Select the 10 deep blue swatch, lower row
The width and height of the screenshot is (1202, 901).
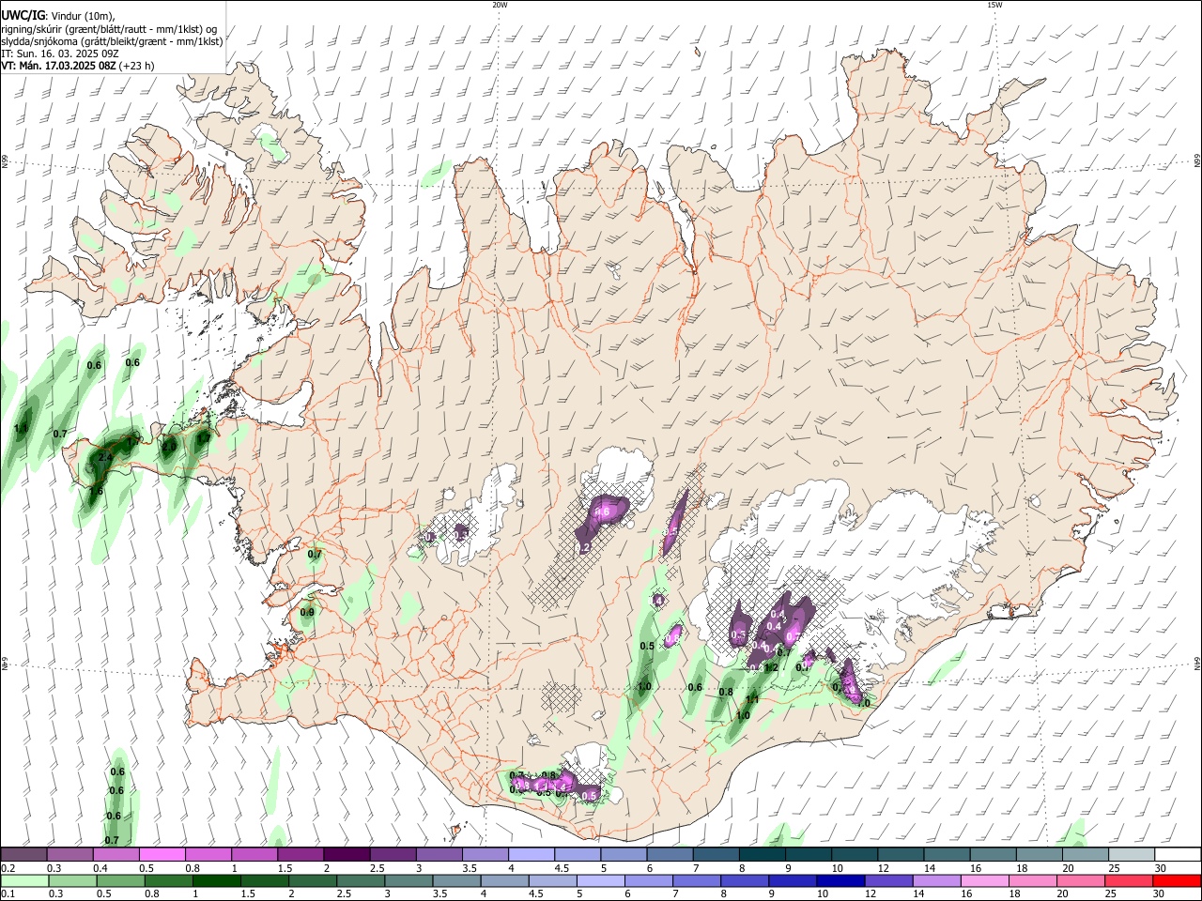[840, 880]
